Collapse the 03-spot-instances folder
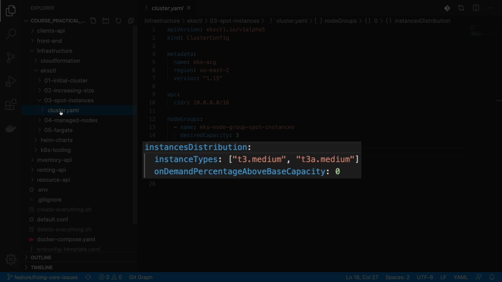 (69, 101)
